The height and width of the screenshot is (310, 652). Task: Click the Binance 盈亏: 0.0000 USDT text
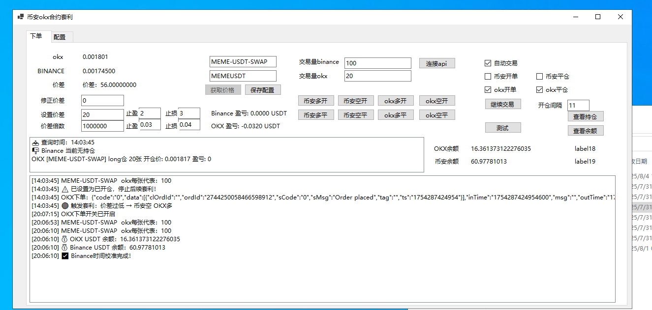click(248, 113)
